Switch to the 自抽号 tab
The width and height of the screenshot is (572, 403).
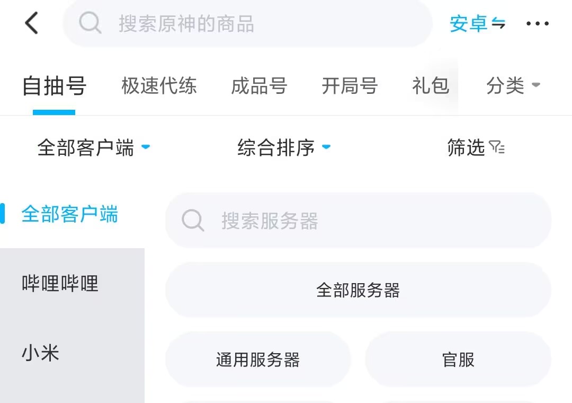click(54, 85)
